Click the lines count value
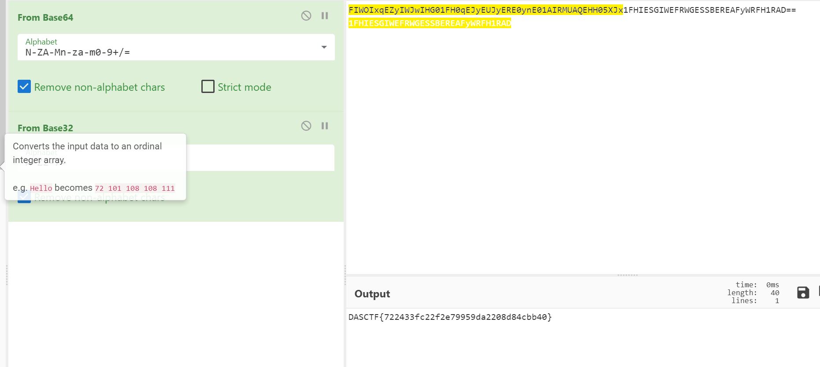This screenshot has width=820, height=367. tap(777, 300)
